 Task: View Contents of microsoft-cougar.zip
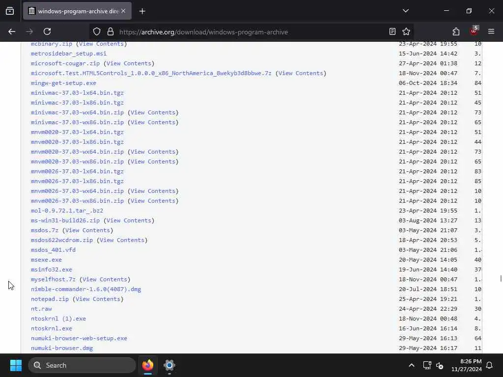(x=129, y=63)
